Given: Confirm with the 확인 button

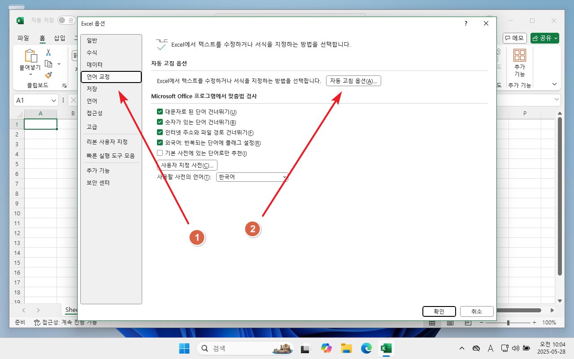Looking at the screenshot, I should tap(439, 311).
